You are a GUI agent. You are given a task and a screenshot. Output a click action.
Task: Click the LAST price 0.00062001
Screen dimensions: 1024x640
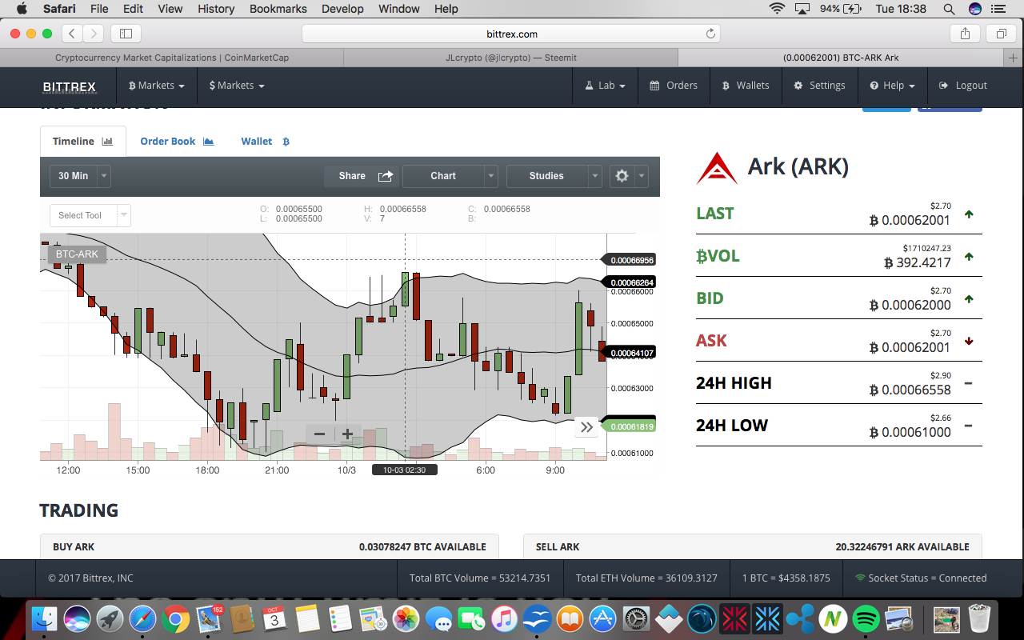click(910, 220)
